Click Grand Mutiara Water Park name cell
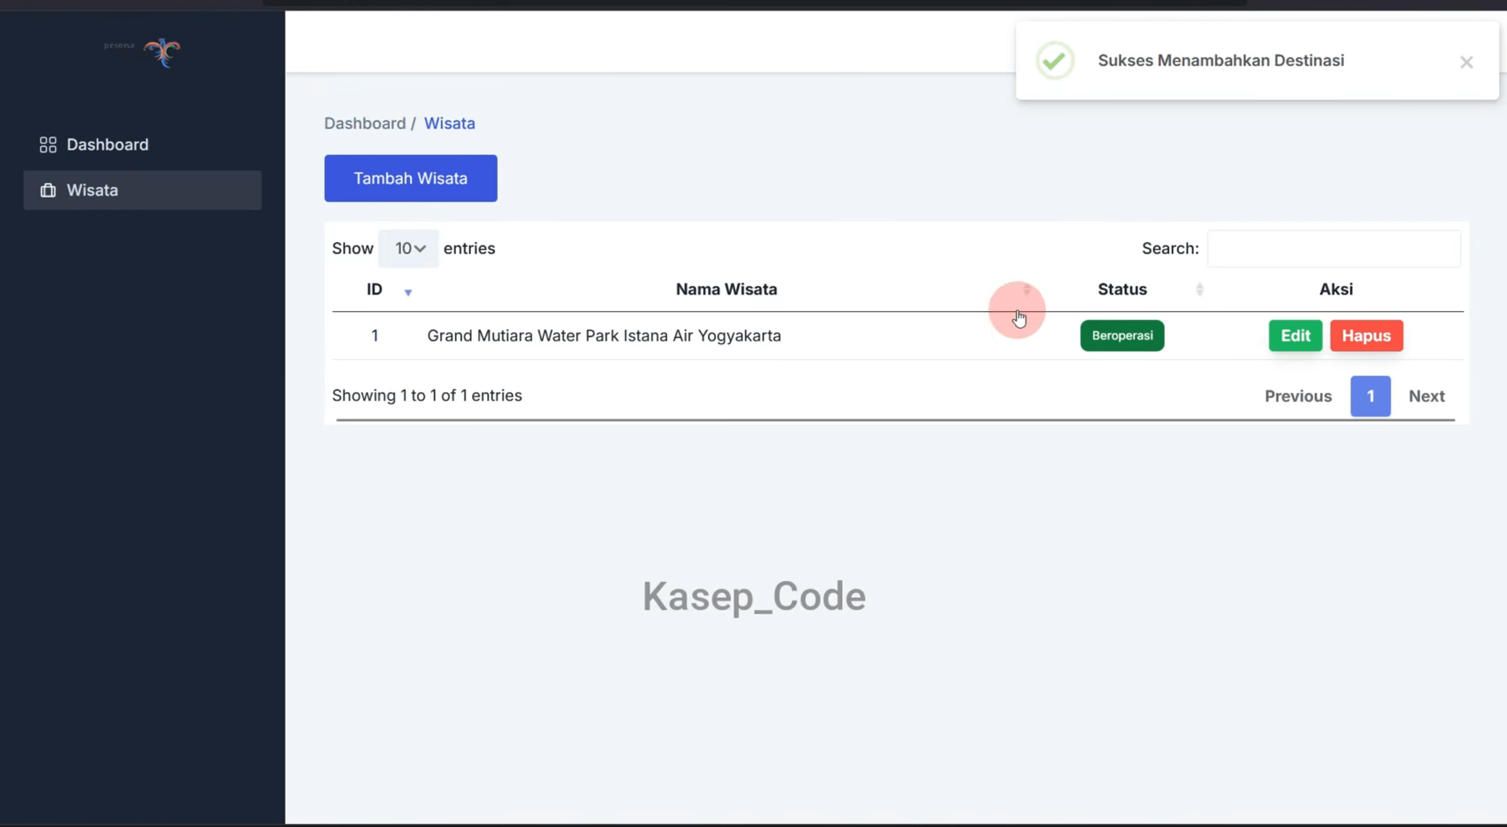This screenshot has width=1507, height=827. [604, 336]
